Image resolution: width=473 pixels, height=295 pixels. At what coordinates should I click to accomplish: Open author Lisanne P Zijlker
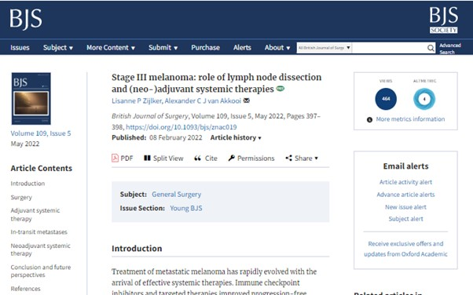[x=137, y=101]
